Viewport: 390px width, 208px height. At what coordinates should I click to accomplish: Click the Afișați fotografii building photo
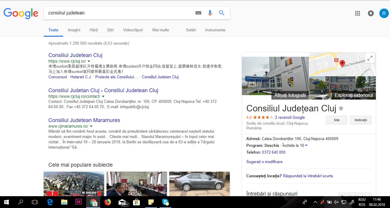pyautogui.click(x=275, y=76)
